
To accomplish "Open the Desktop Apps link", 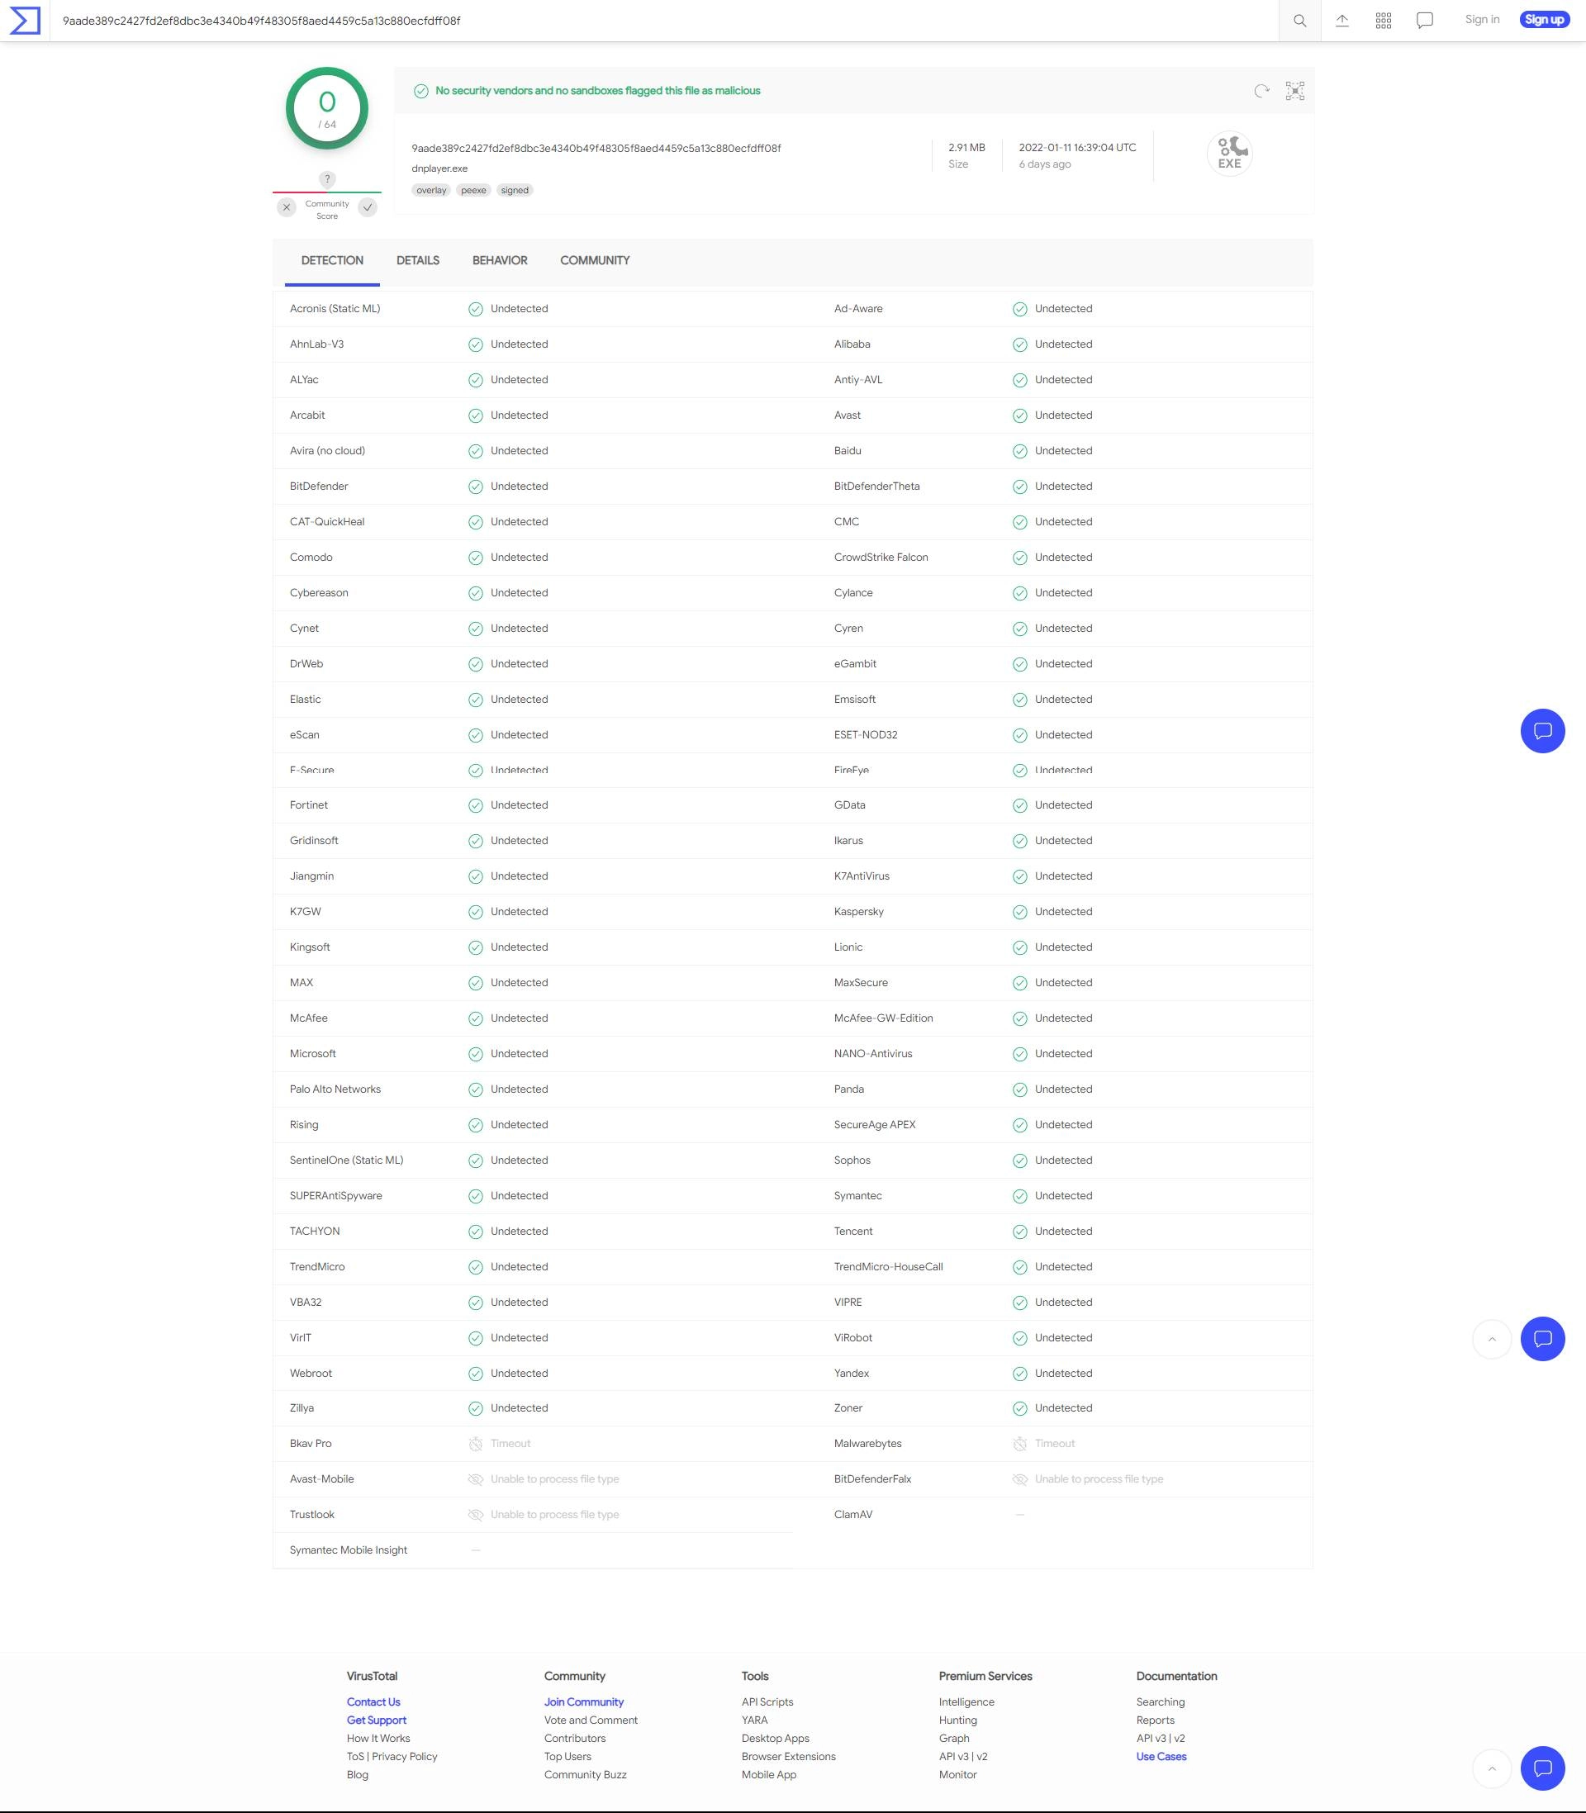I will pyautogui.click(x=776, y=1738).
